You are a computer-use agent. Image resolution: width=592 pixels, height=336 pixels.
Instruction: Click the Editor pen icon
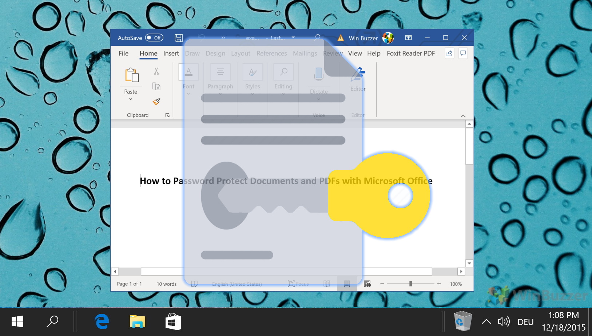(358, 74)
